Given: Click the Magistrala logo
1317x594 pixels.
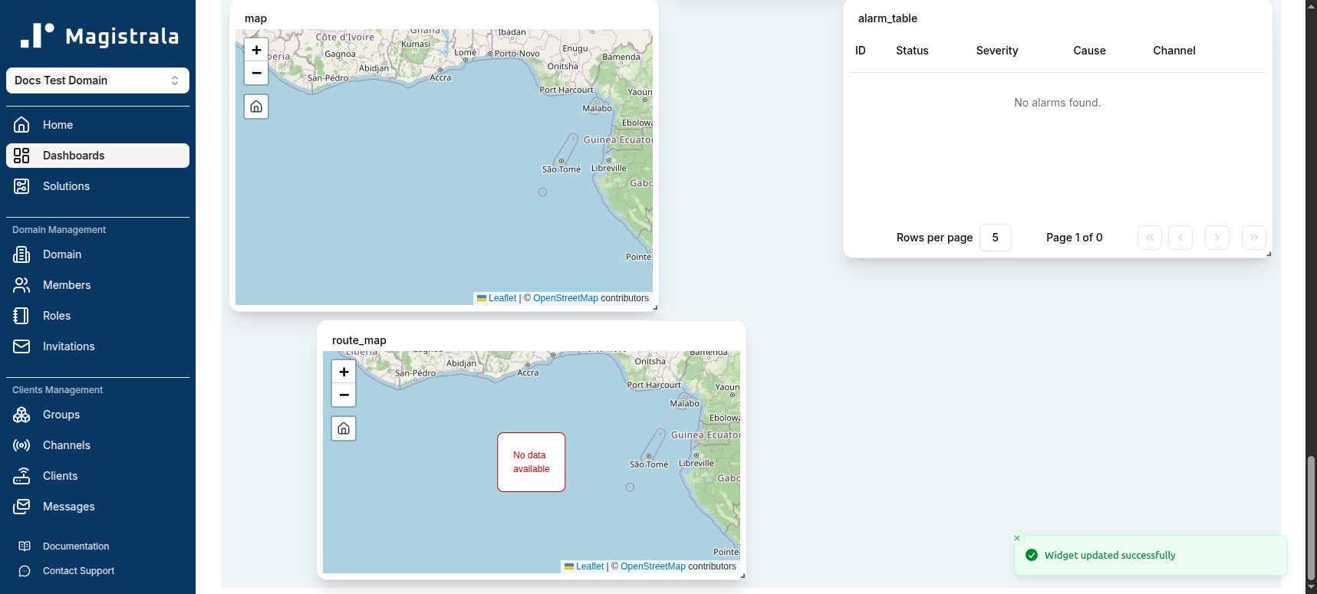Looking at the screenshot, I should pos(99,36).
